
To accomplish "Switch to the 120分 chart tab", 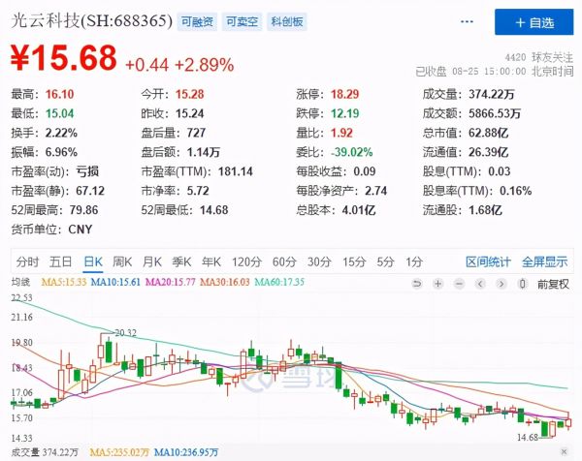I will coord(246,262).
